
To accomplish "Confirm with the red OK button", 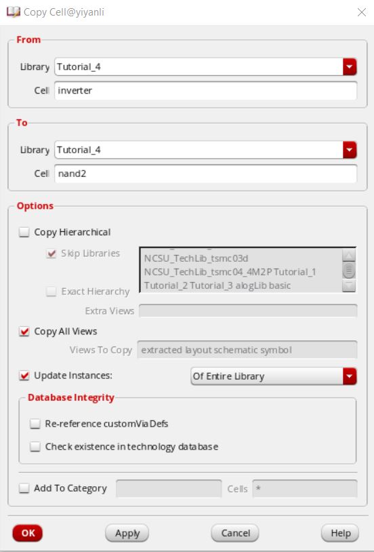I will pyautogui.click(x=28, y=533).
